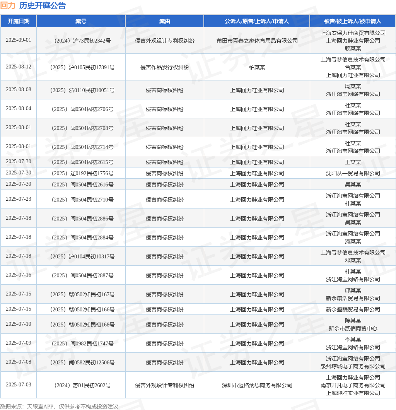Click case number '（2024）苏01民初2602号'
Image resolution: width=396 pixels, height=410 pixels.
click(x=82, y=385)
